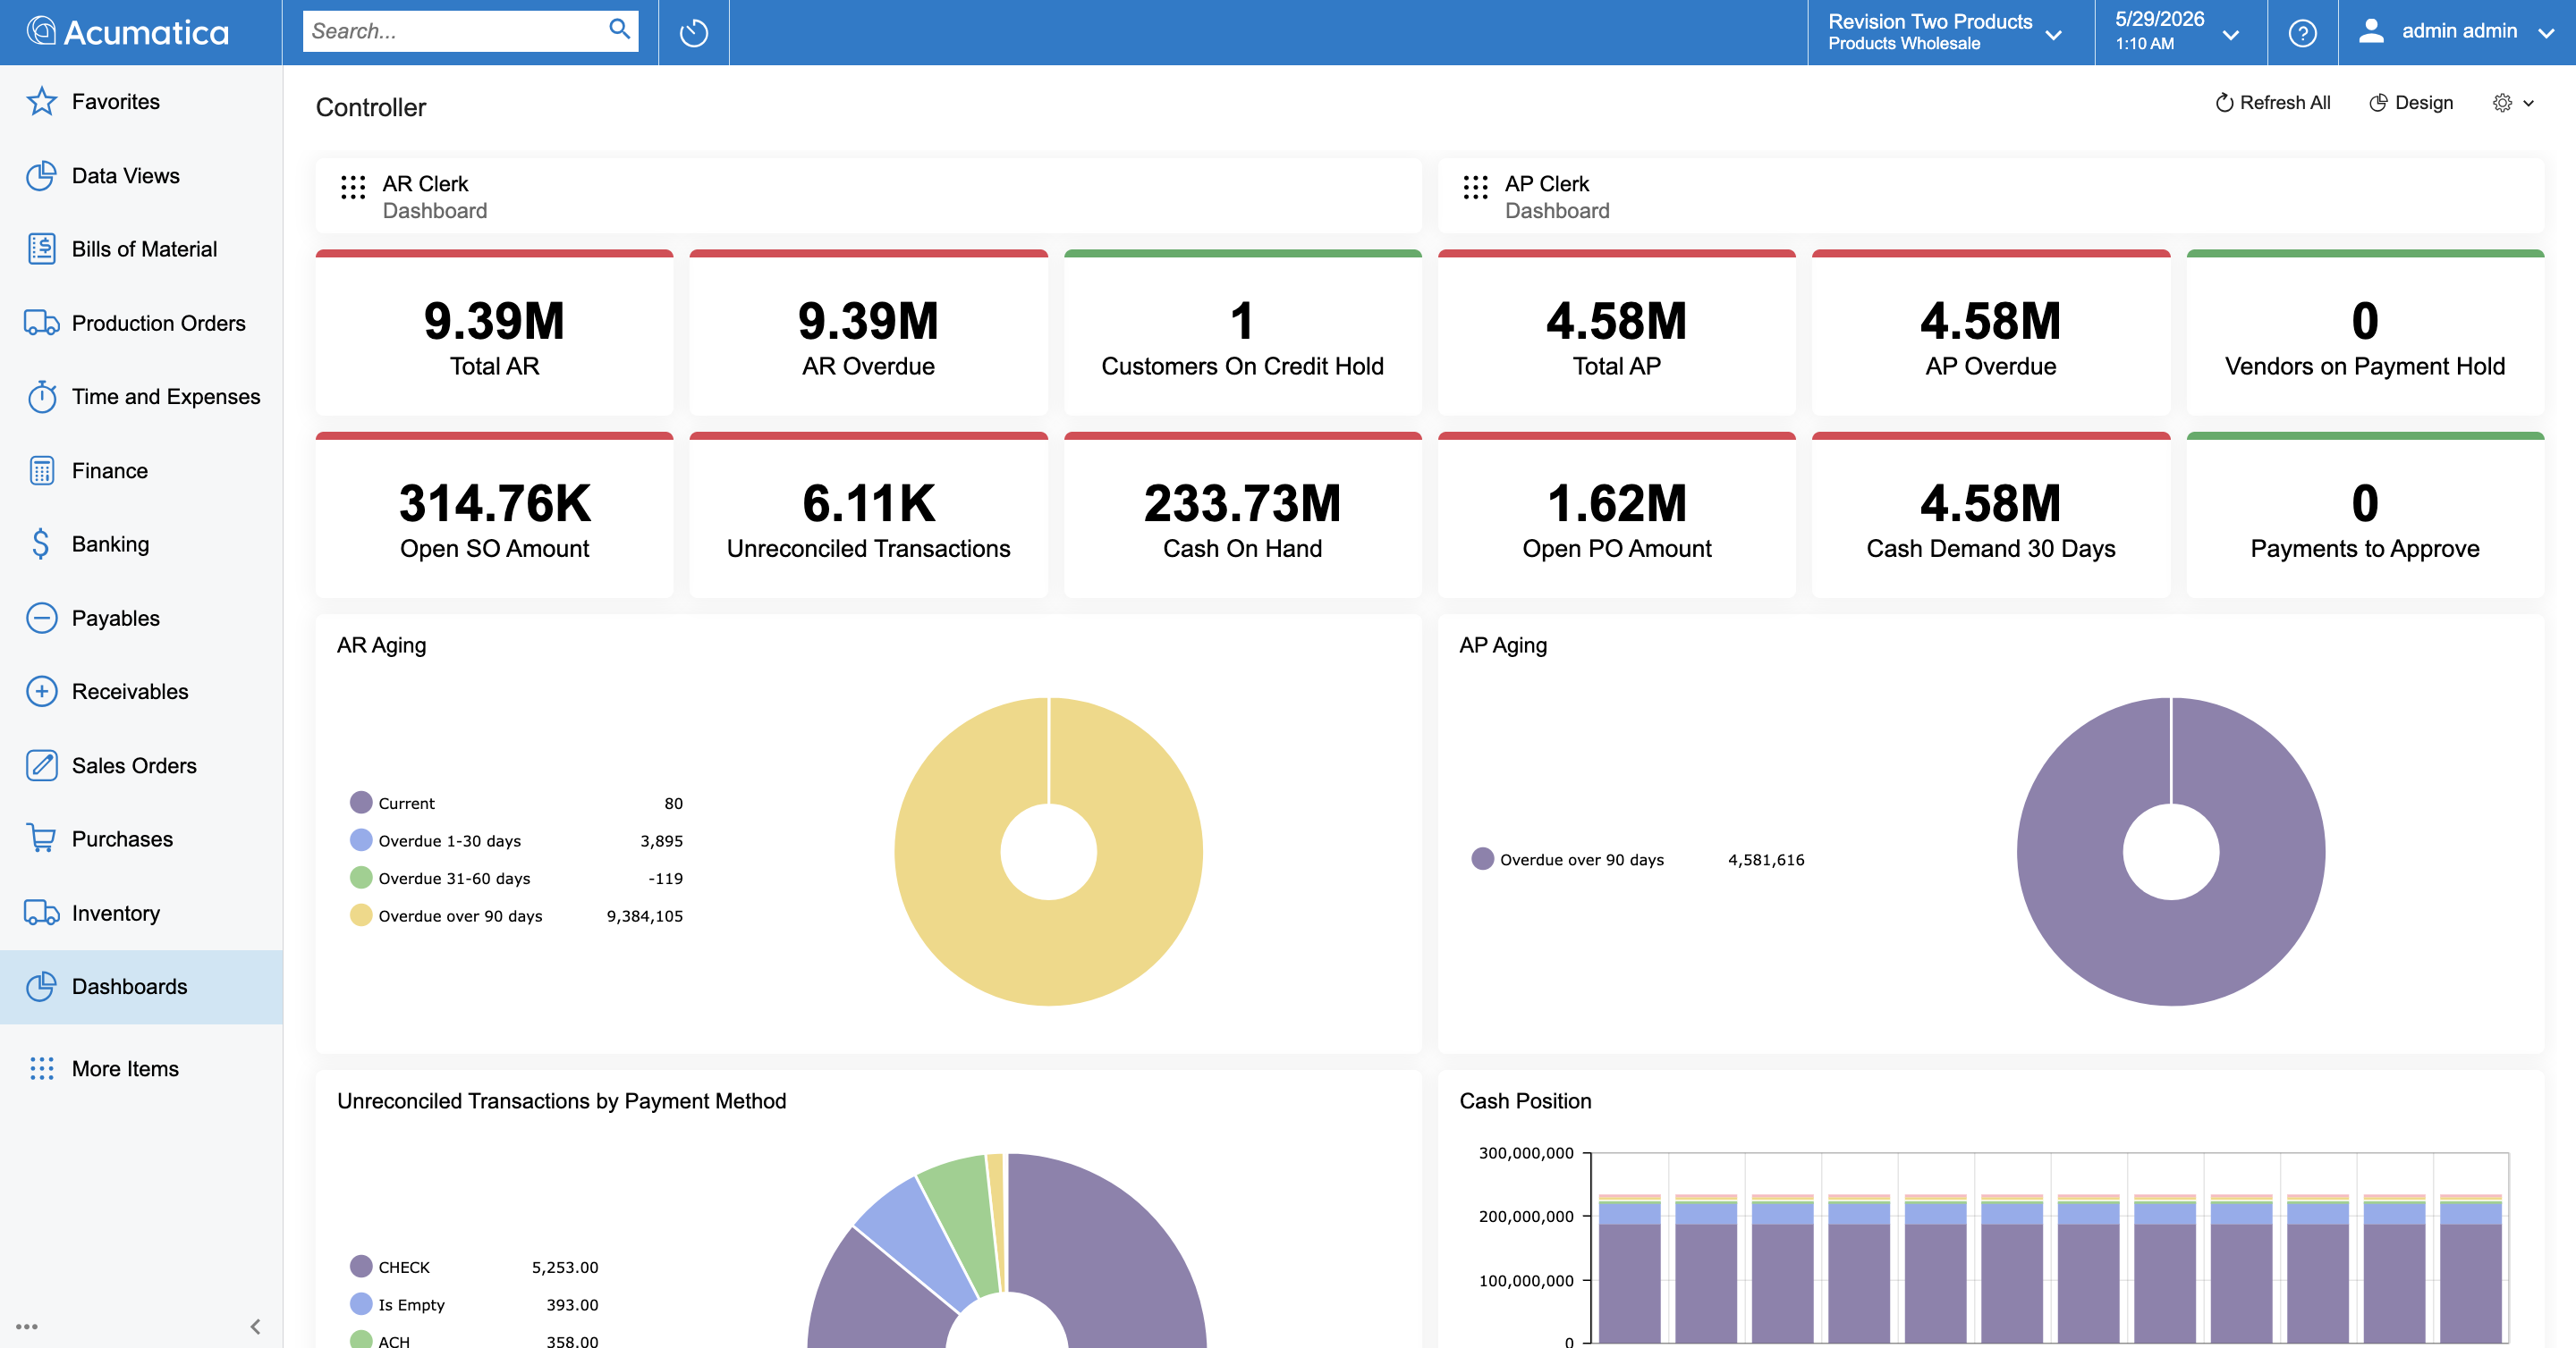Open the Unreconciled Transactions tile
Image resolution: width=2576 pixels, height=1348 pixels.
(x=868, y=516)
